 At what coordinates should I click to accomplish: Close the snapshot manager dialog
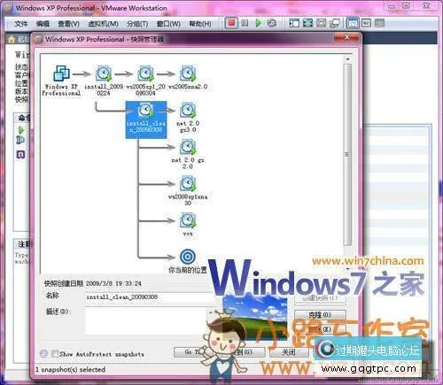[346, 37]
